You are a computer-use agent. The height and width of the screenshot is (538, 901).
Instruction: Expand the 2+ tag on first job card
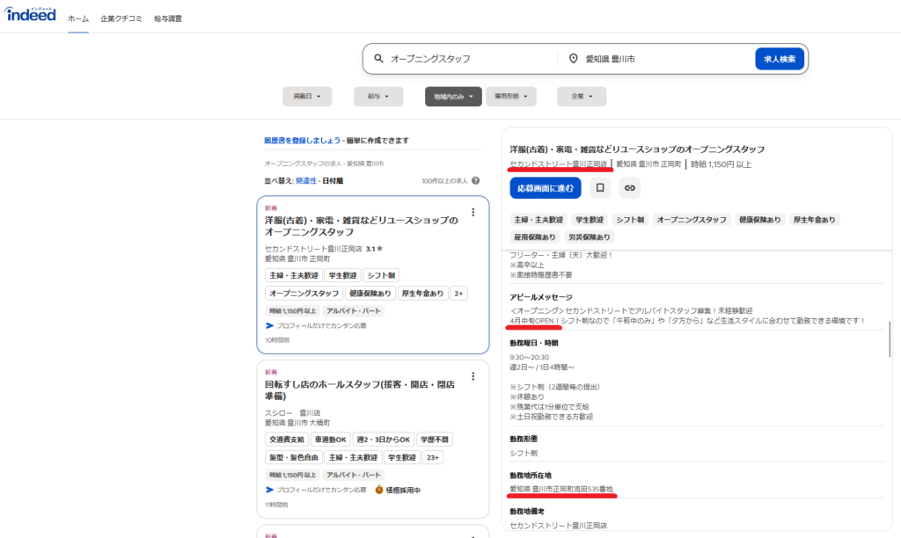[x=460, y=293]
